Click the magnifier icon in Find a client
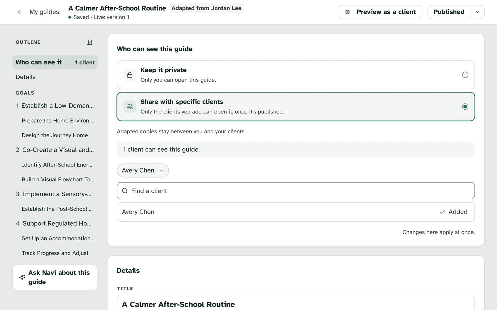Screen dimensions: 497x310 click(125, 191)
